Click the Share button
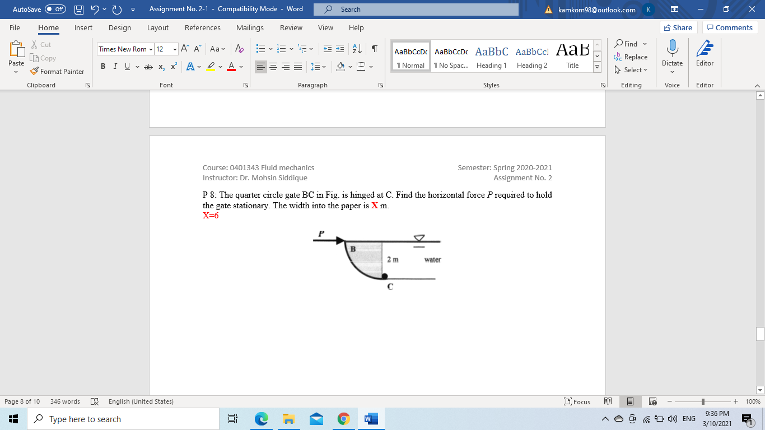 678,27
